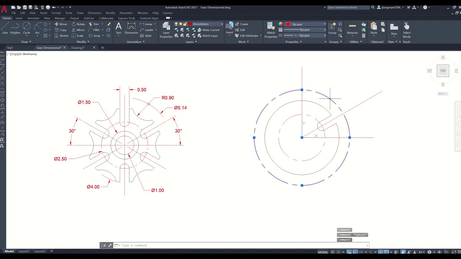Switch to the Express Tools ribbon tab
The height and width of the screenshot is (259, 461).
point(126,18)
